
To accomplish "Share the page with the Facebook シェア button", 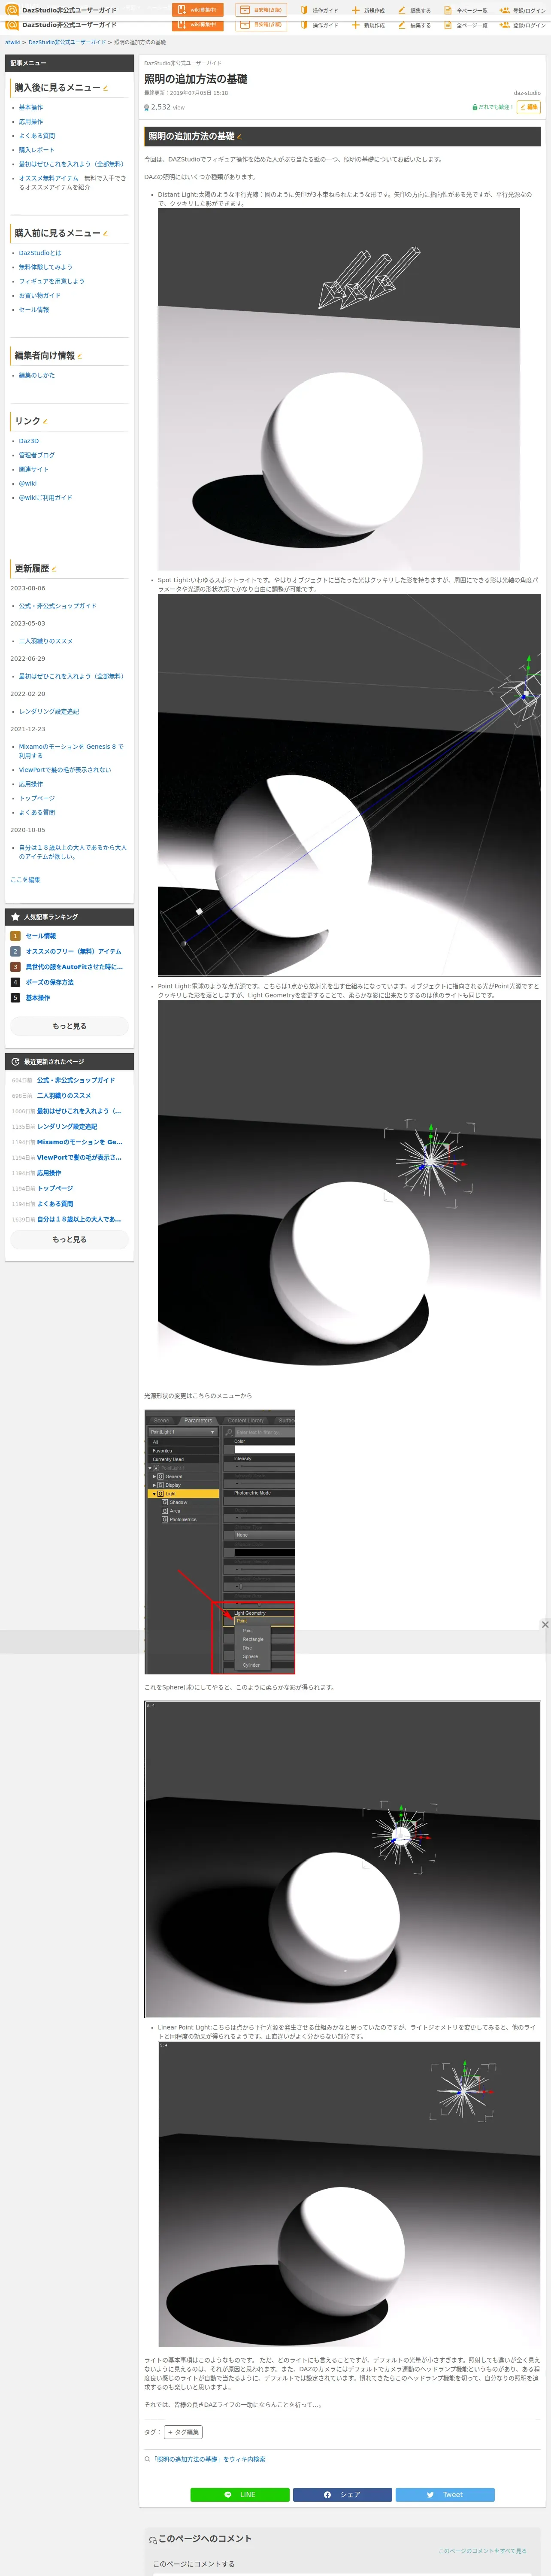I will tap(343, 2494).
